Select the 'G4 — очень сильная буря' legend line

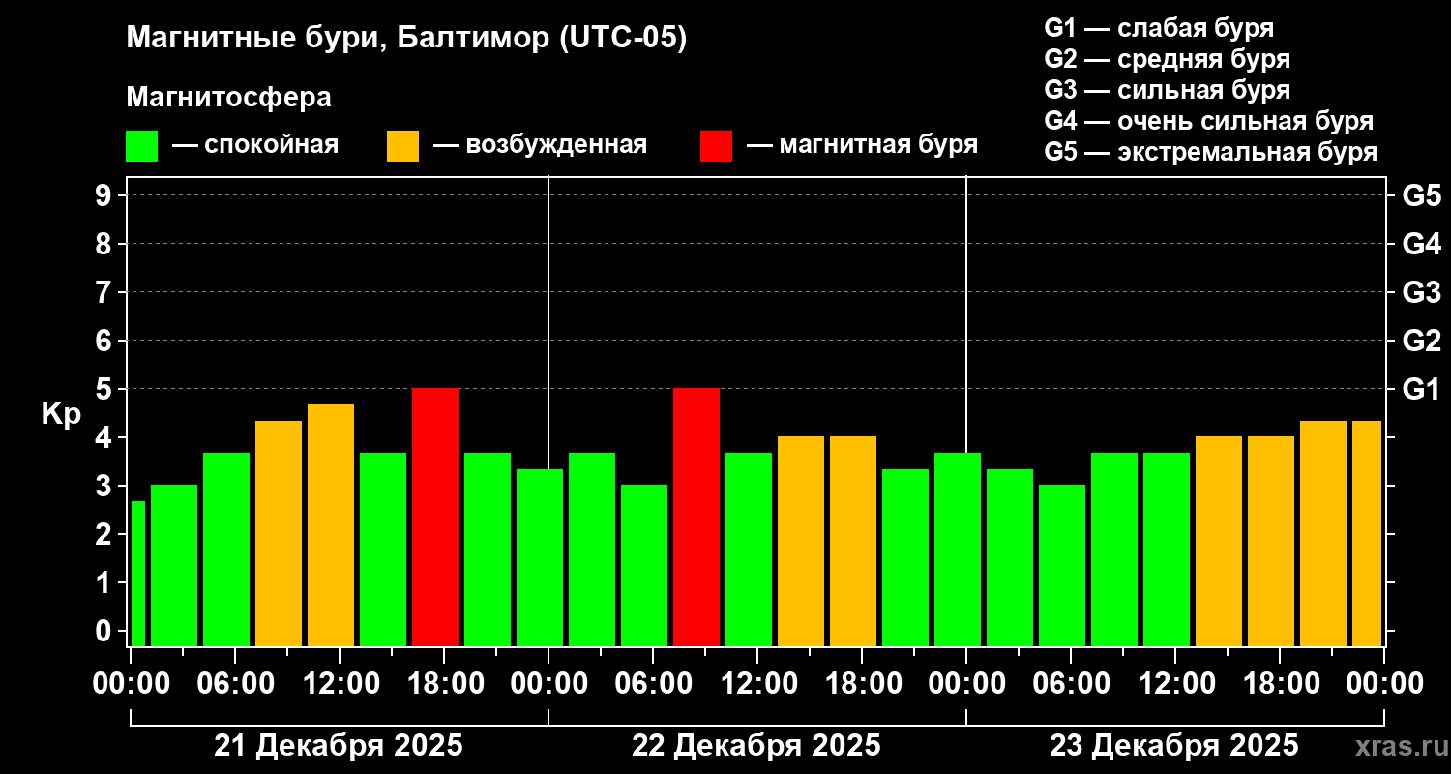tap(1209, 121)
